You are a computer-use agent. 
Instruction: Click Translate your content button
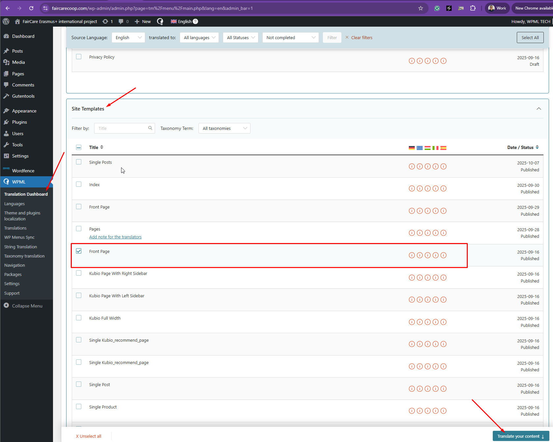520,436
